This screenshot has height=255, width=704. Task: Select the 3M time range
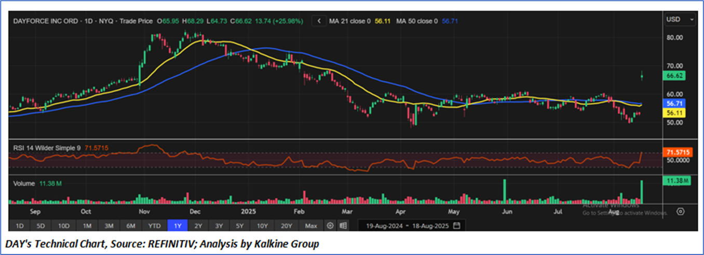pos(109,226)
